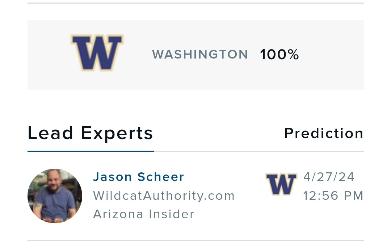This screenshot has width=391, height=241.
Task: Click the Arizona Insider label
Action: click(x=144, y=214)
